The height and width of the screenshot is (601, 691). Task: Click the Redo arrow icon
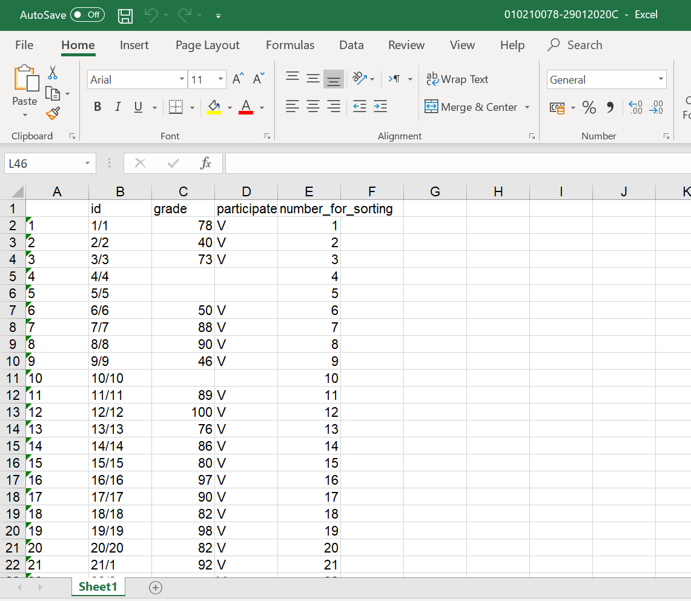185,15
